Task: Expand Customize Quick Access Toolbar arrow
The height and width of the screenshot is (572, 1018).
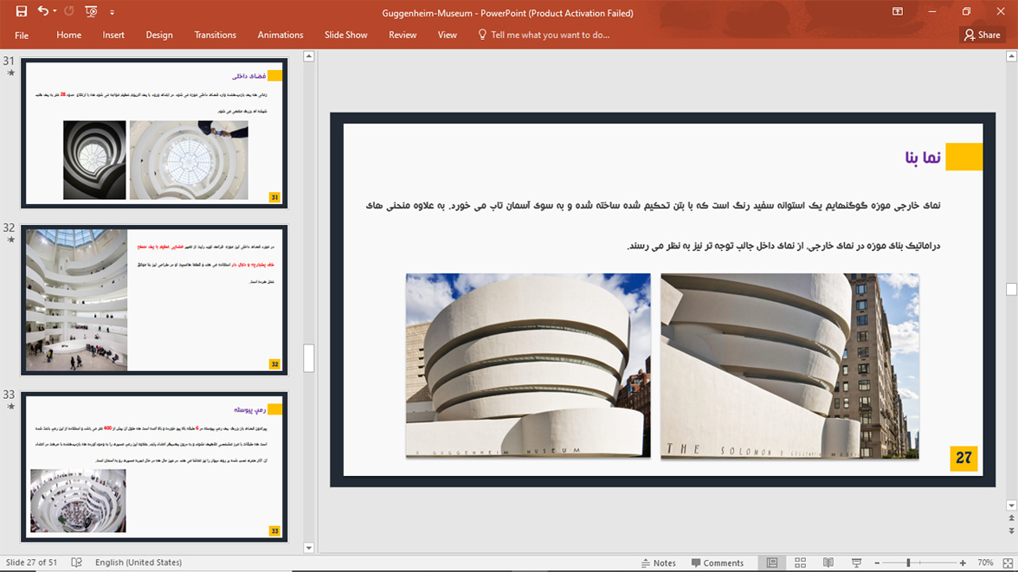Action: pyautogui.click(x=112, y=12)
